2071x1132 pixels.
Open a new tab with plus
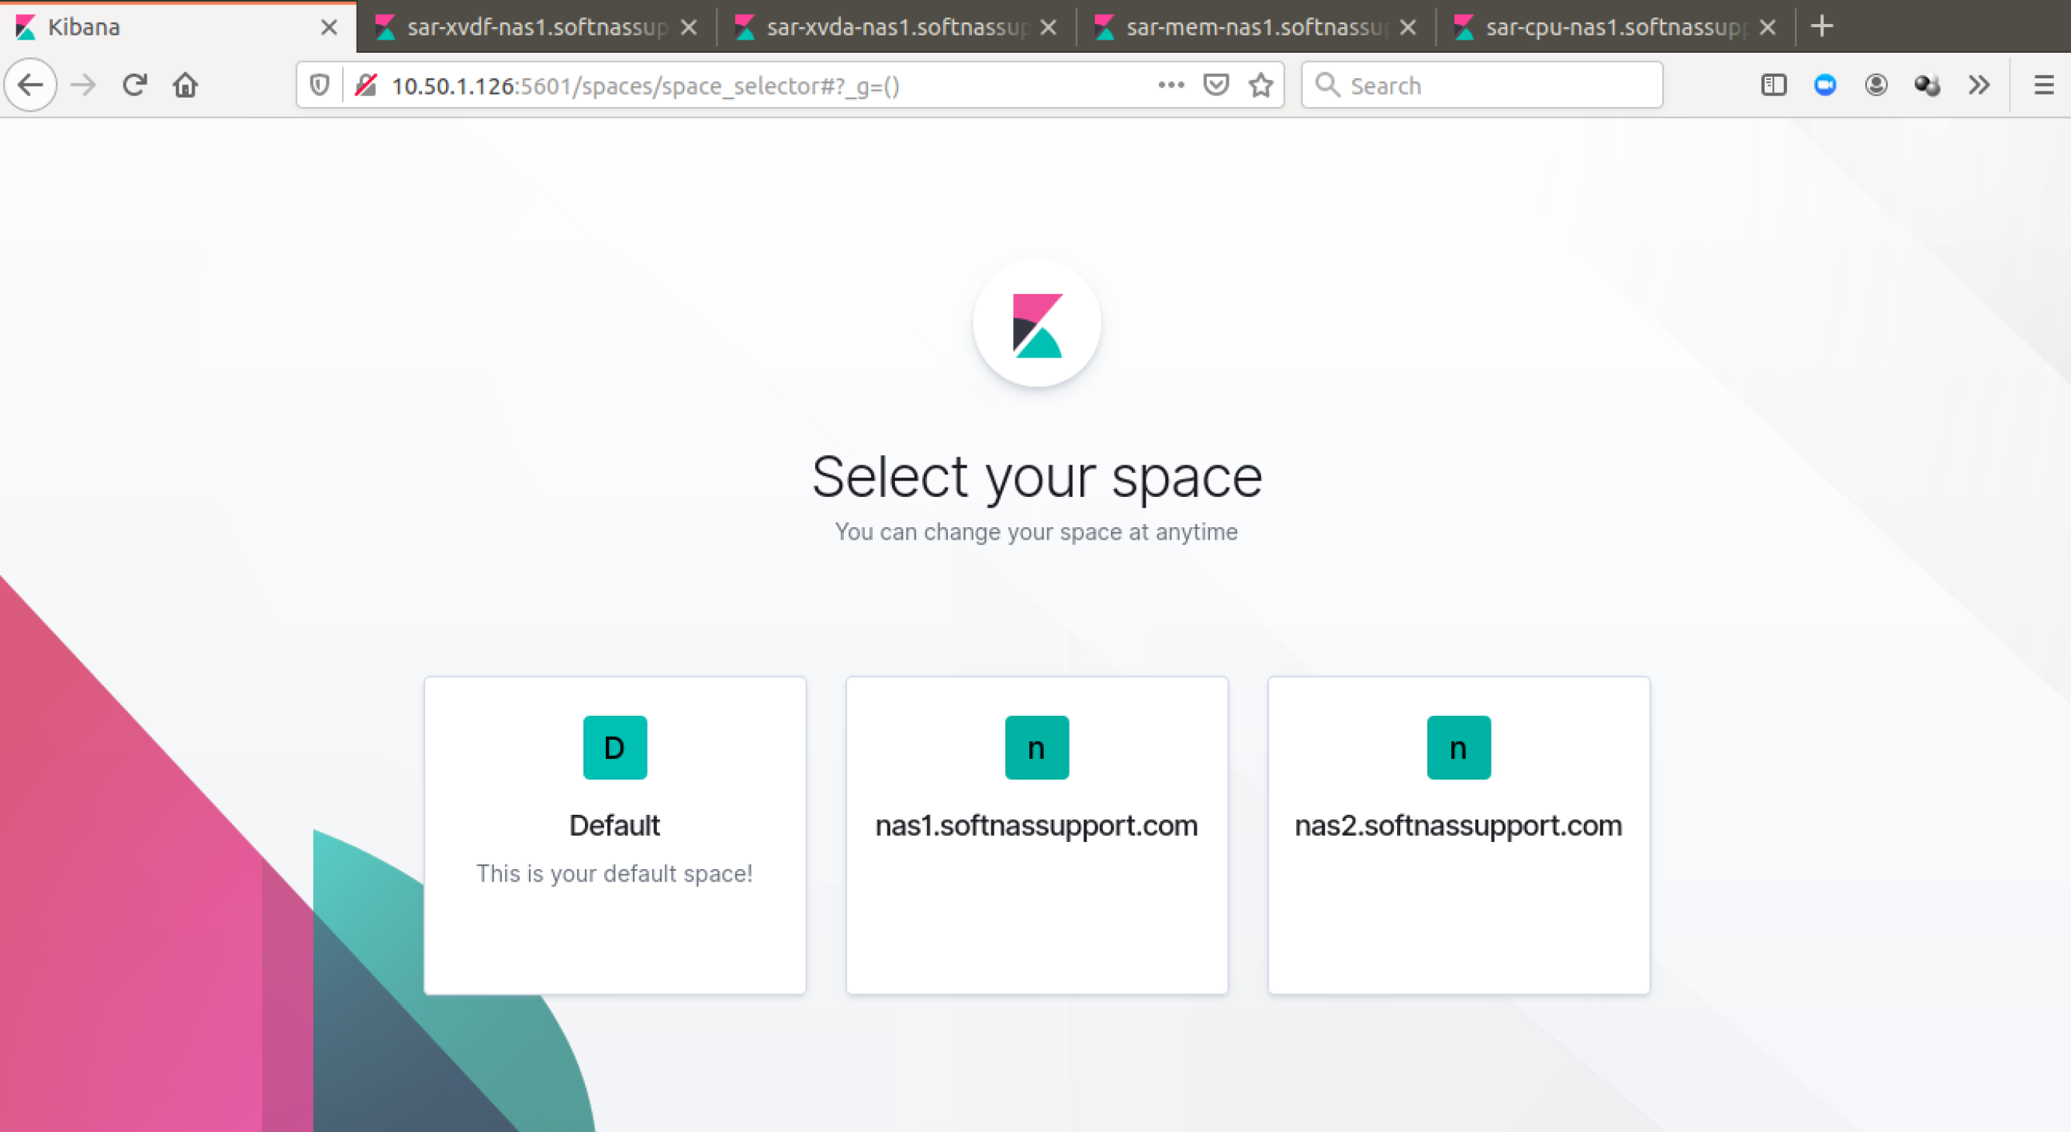(1822, 27)
